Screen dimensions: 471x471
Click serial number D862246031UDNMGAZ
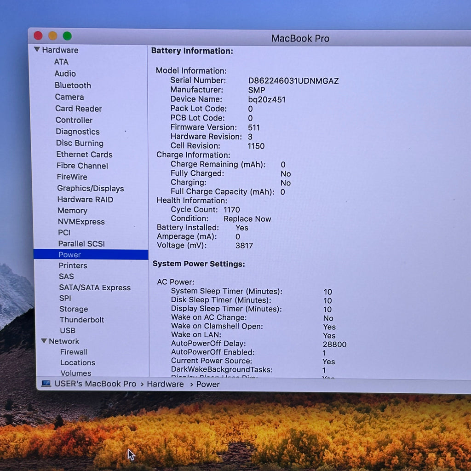(x=293, y=81)
